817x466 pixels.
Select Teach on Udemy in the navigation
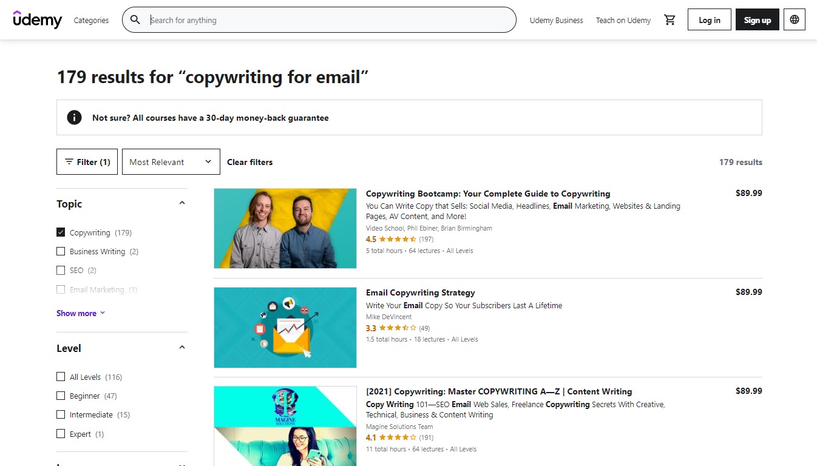click(x=623, y=20)
